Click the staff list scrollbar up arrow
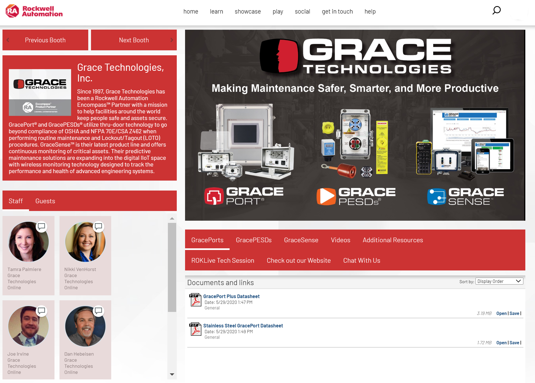This screenshot has width=535, height=383. click(172, 218)
